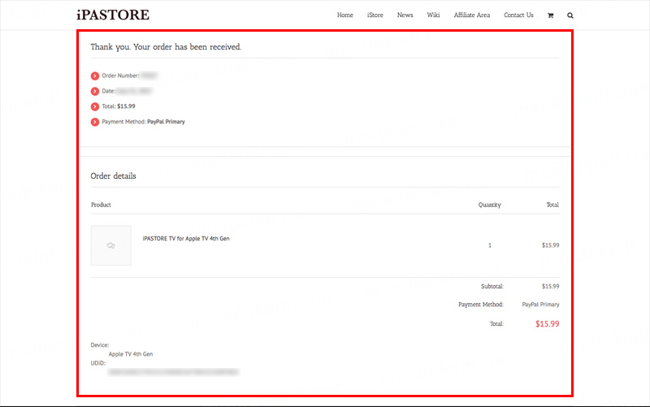The width and height of the screenshot is (650, 407).
Task: Click the 'Order details' heading
Action: [113, 175]
